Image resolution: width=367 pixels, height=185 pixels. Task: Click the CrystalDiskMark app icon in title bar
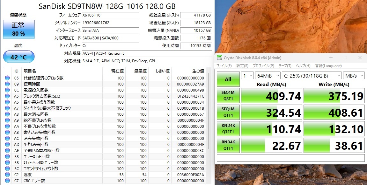[x=219, y=58]
